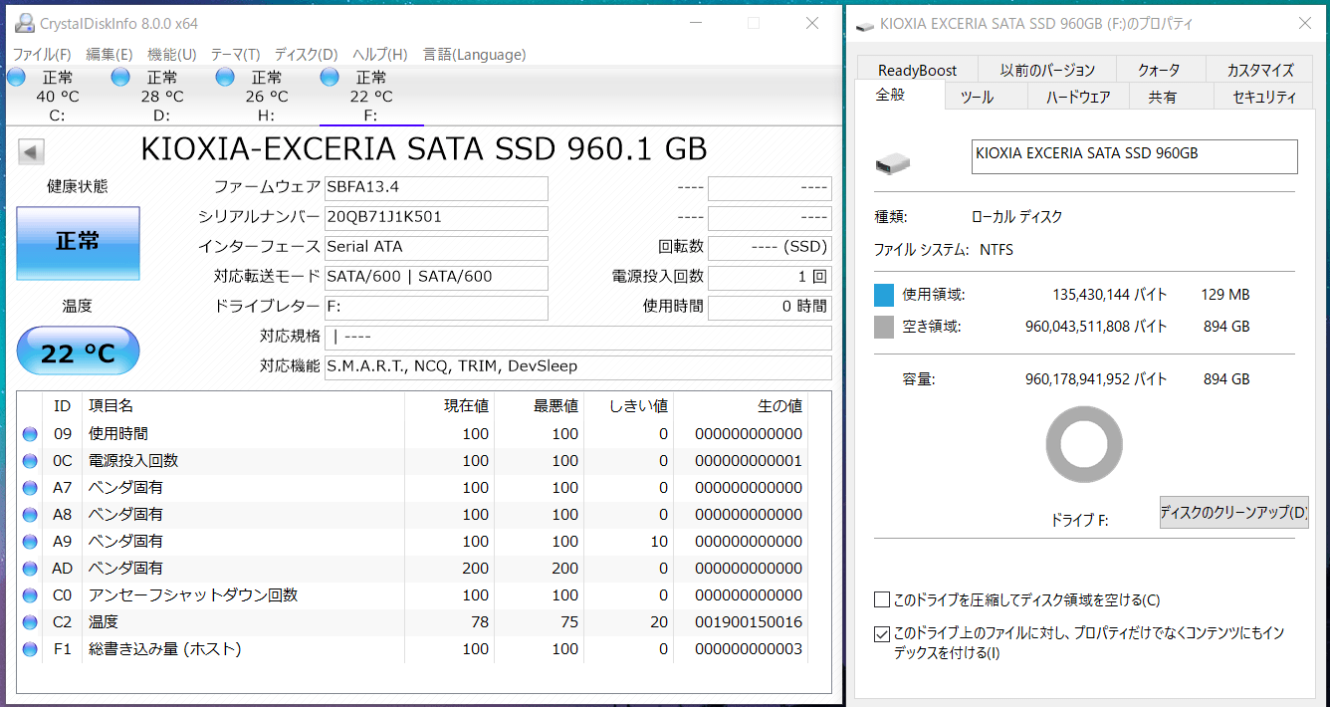This screenshot has width=1330, height=707.
Task: Click the CrystalDiskInfo app icon in title bar
Action: coord(23,22)
